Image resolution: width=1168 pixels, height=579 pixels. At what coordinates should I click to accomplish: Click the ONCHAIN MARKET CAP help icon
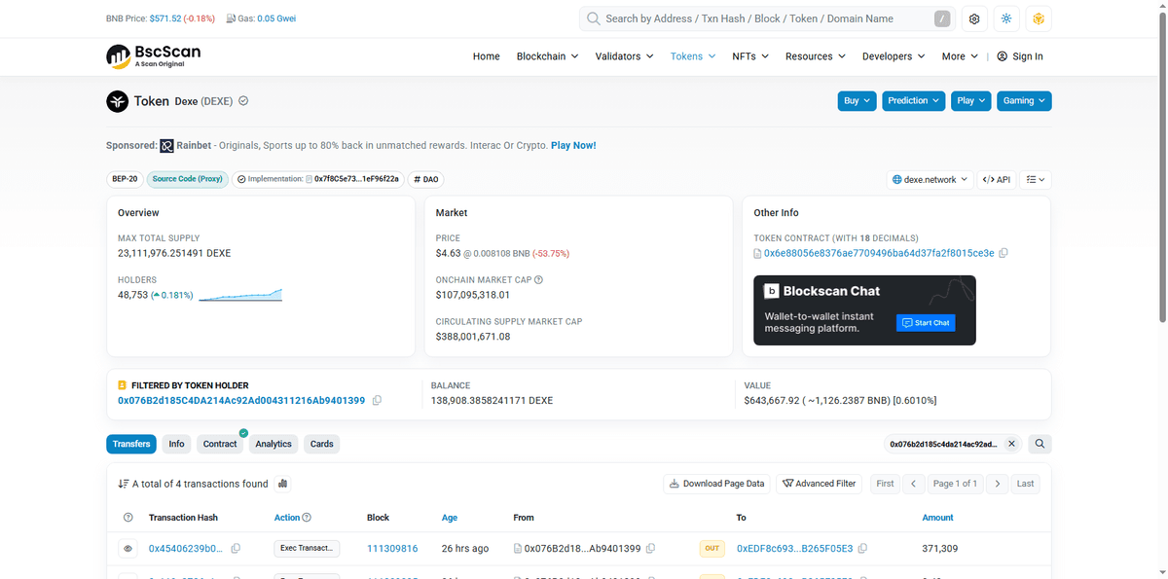539,280
